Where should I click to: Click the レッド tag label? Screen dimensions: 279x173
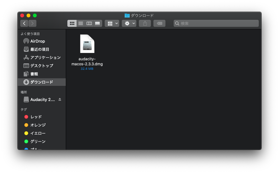pos(36,117)
